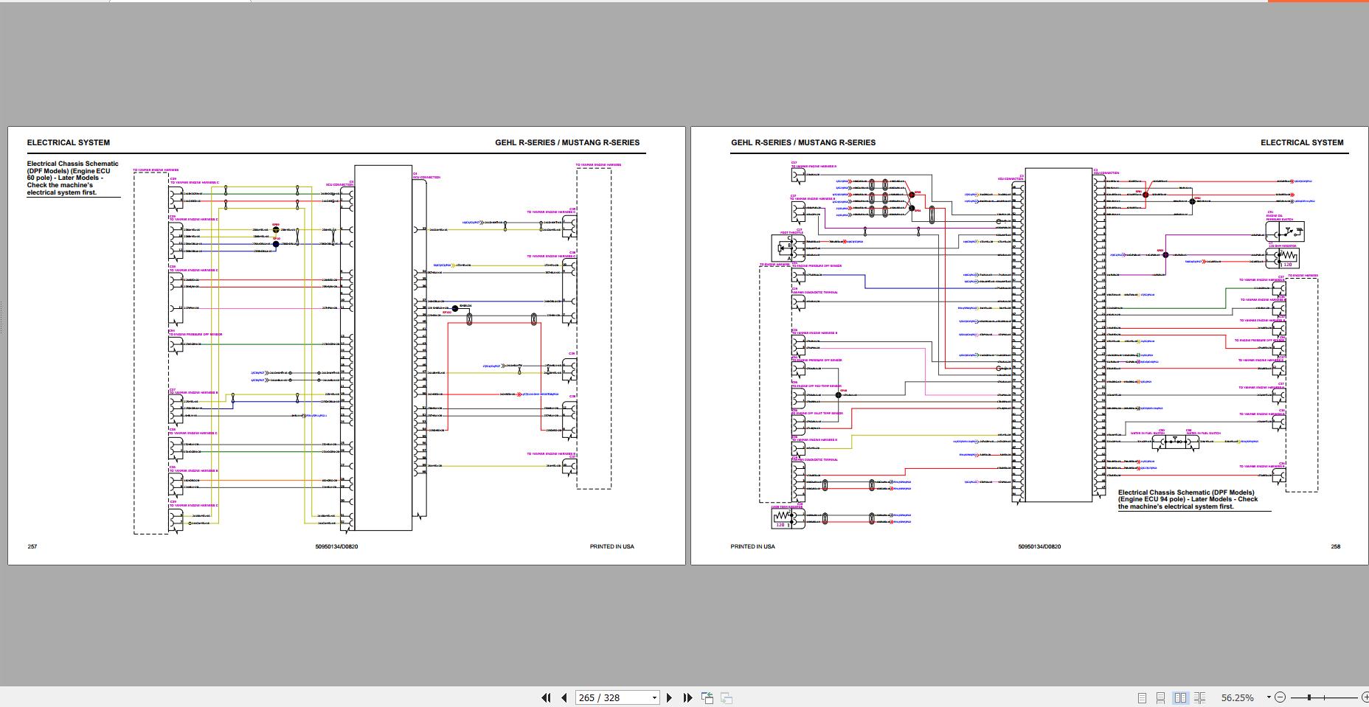Click the 56.25% zoom level display
Screen dimensions: 1369x707
click(x=1238, y=697)
